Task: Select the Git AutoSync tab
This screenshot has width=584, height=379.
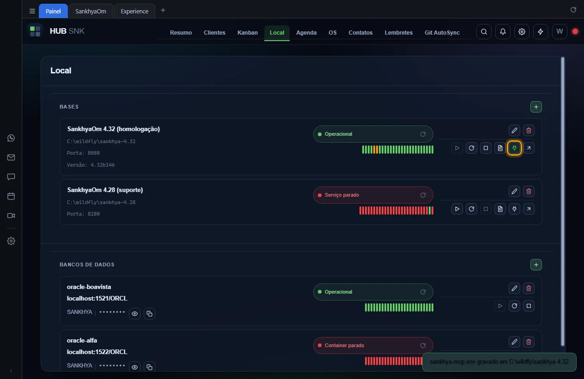Action: pos(442,33)
